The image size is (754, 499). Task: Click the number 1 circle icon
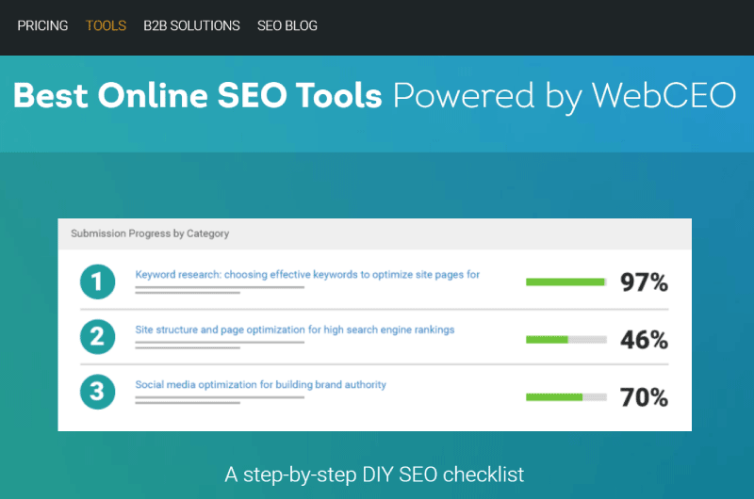(x=98, y=282)
